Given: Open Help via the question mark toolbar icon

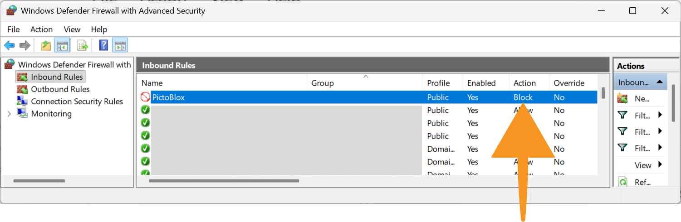Looking at the screenshot, I should pos(103,45).
